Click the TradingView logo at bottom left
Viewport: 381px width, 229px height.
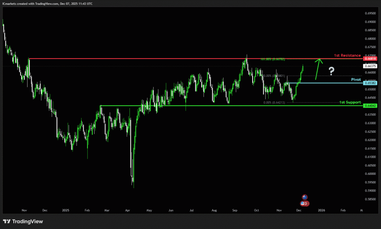point(23,222)
